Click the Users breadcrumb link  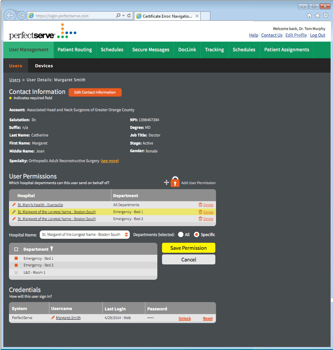[15, 80]
